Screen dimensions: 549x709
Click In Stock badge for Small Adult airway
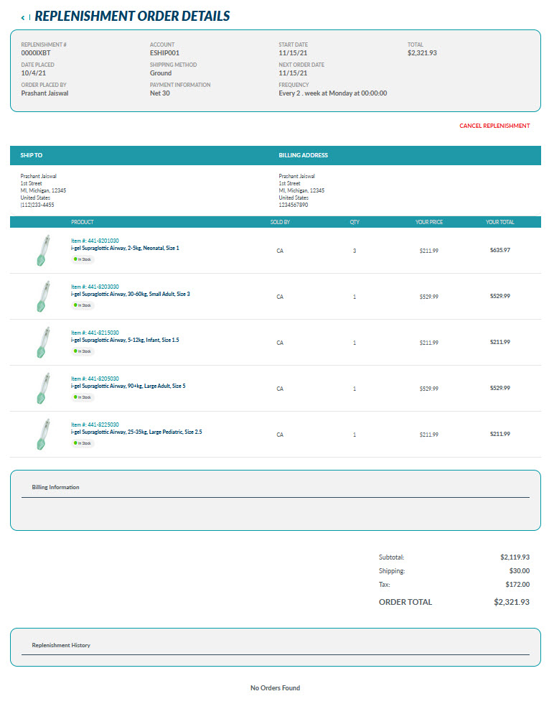(83, 305)
